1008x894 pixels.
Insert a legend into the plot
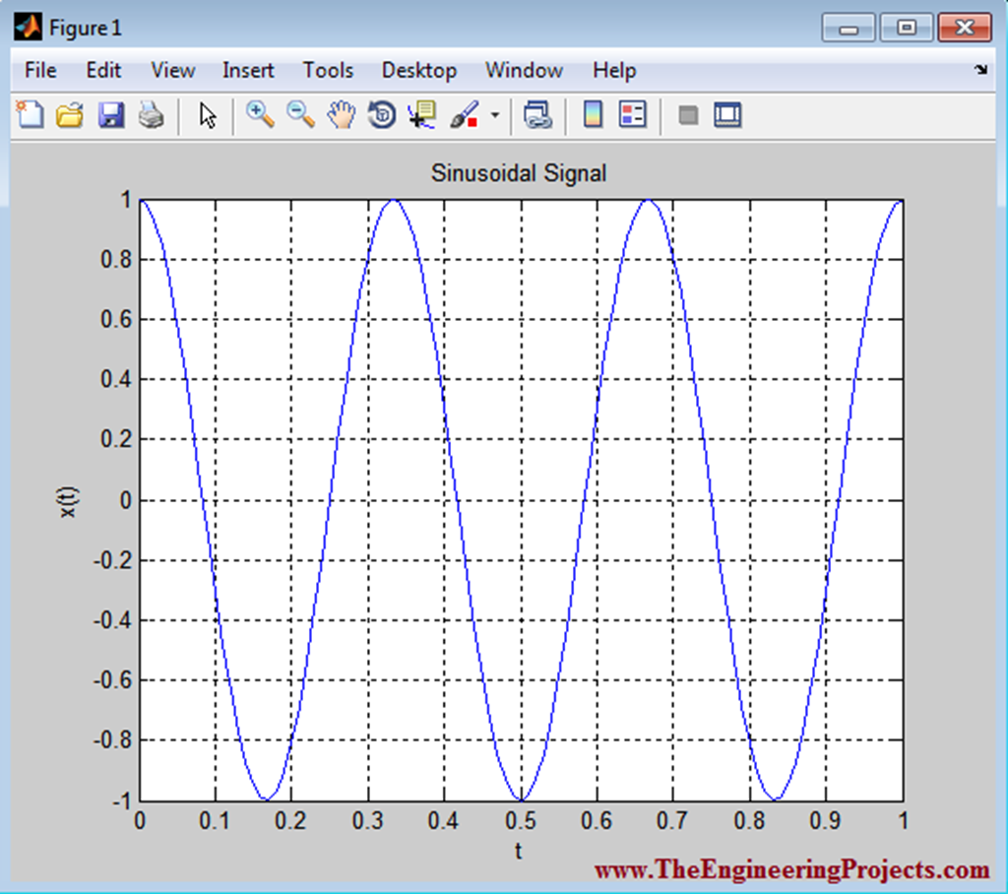point(632,114)
